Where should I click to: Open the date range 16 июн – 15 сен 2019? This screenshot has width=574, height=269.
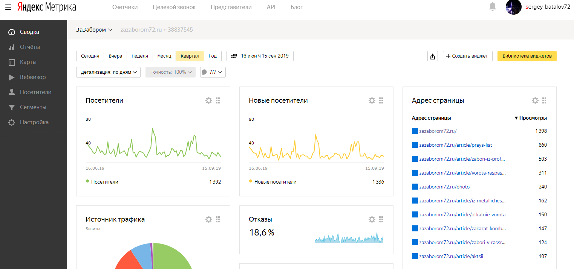[260, 56]
